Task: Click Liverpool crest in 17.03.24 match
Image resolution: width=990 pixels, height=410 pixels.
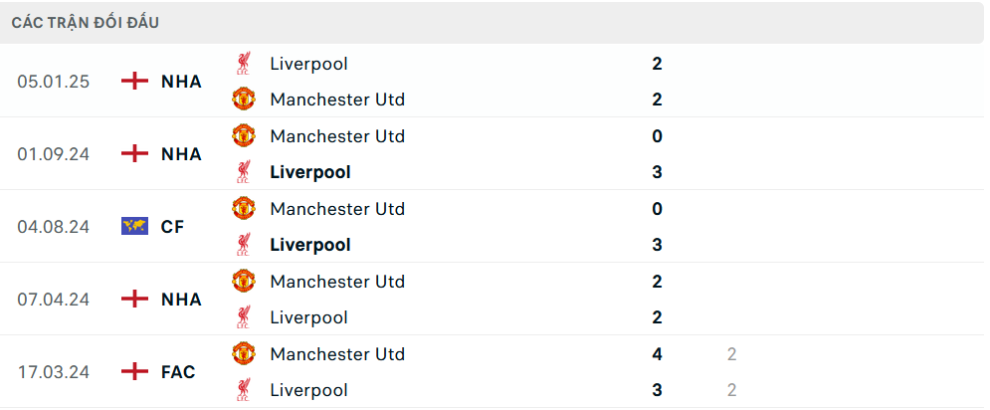Action: coord(244,390)
